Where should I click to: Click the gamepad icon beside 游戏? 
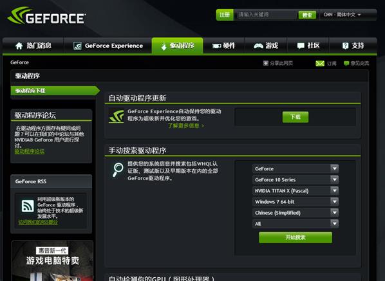click(x=258, y=46)
